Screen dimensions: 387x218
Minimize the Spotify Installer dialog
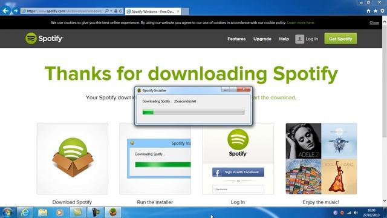click(x=225, y=90)
